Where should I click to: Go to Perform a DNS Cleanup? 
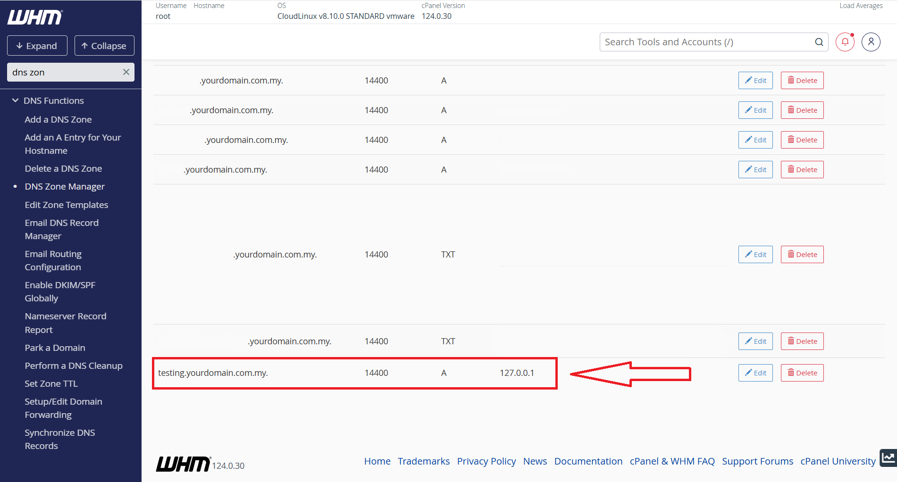[74, 366]
